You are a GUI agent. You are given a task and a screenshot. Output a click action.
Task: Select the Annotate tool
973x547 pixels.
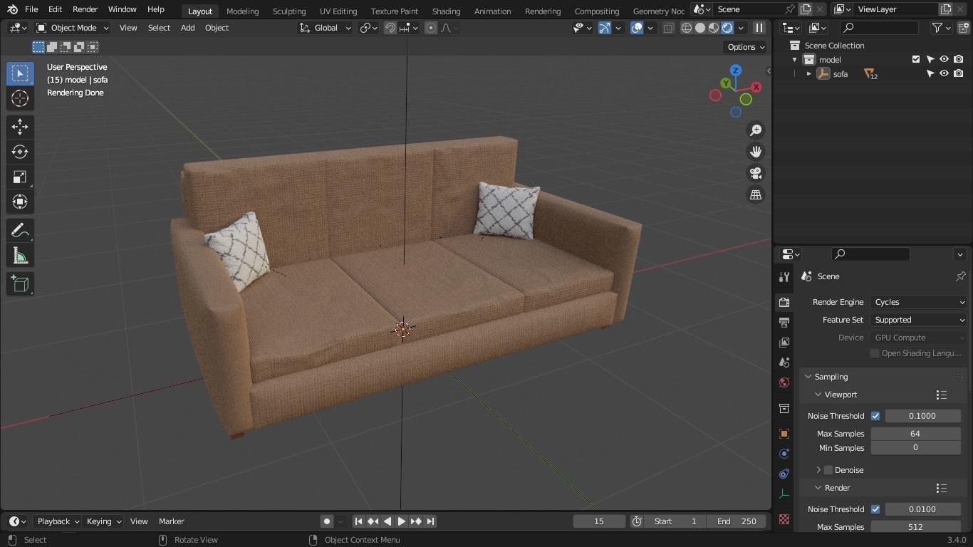pyautogui.click(x=20, y=231)
